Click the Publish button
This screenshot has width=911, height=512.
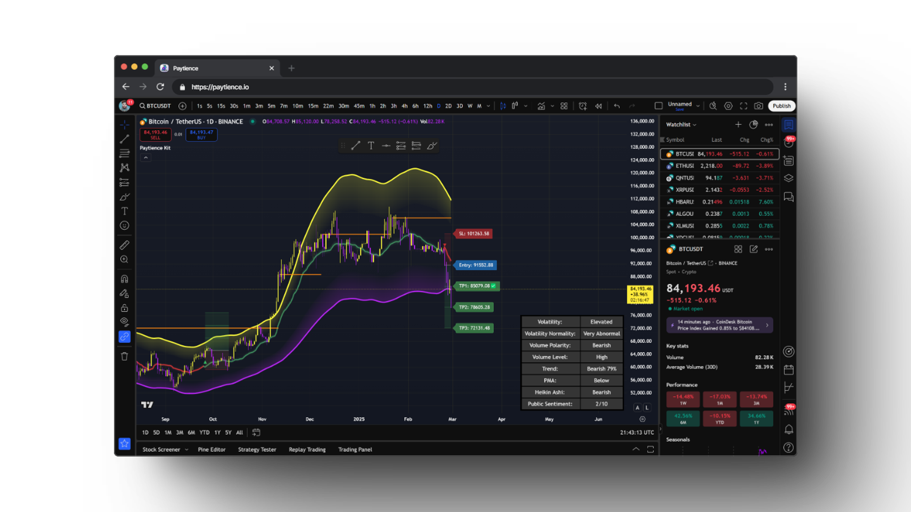click(781, 106)
